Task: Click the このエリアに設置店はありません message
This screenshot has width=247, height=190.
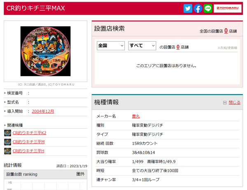Action: 166,66
